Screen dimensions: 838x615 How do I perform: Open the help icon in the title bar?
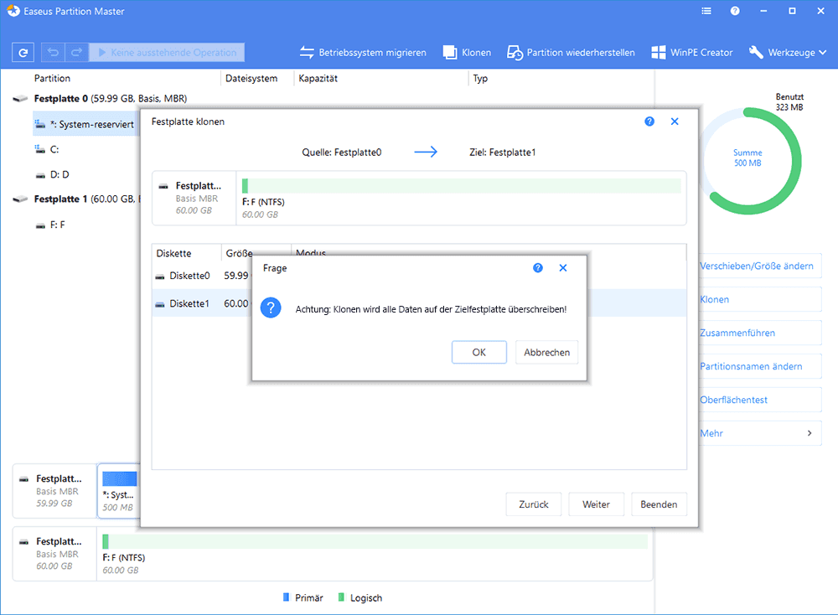[736, 11]
